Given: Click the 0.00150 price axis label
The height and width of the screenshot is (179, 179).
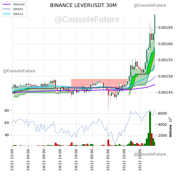Looking at the screenshot, I should [x=166, y=76].
